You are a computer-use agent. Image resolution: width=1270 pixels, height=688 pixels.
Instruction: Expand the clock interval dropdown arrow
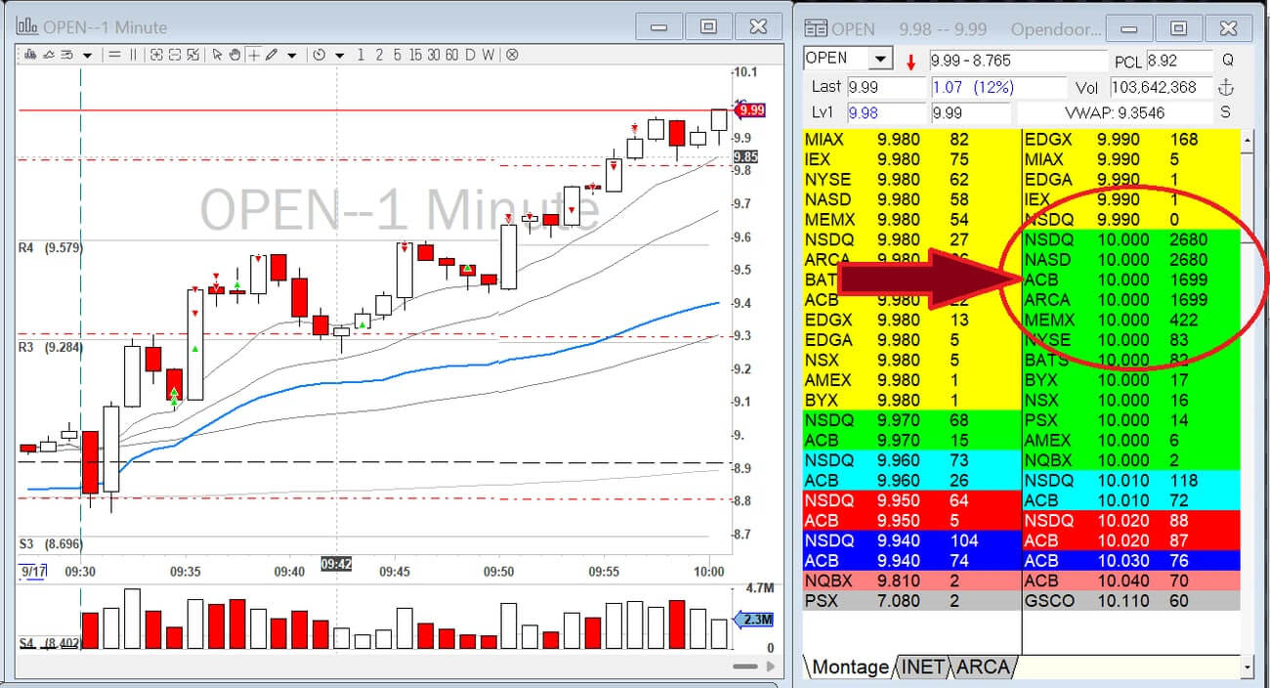339,56
